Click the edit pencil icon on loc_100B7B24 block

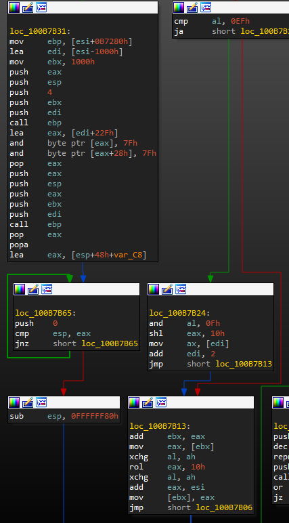tap(167, 289)
